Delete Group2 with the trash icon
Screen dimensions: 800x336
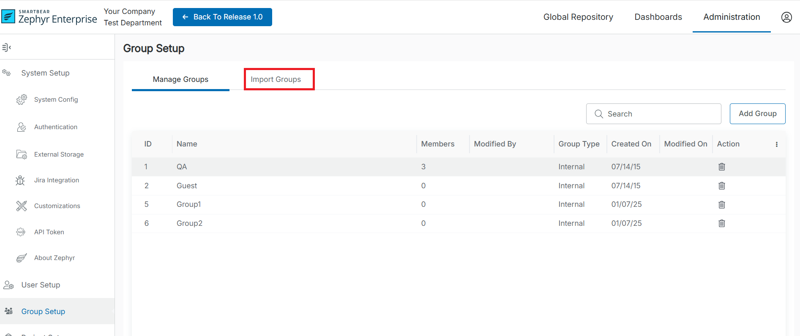[721, 223]
